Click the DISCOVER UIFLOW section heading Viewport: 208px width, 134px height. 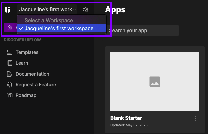point(22,40)
